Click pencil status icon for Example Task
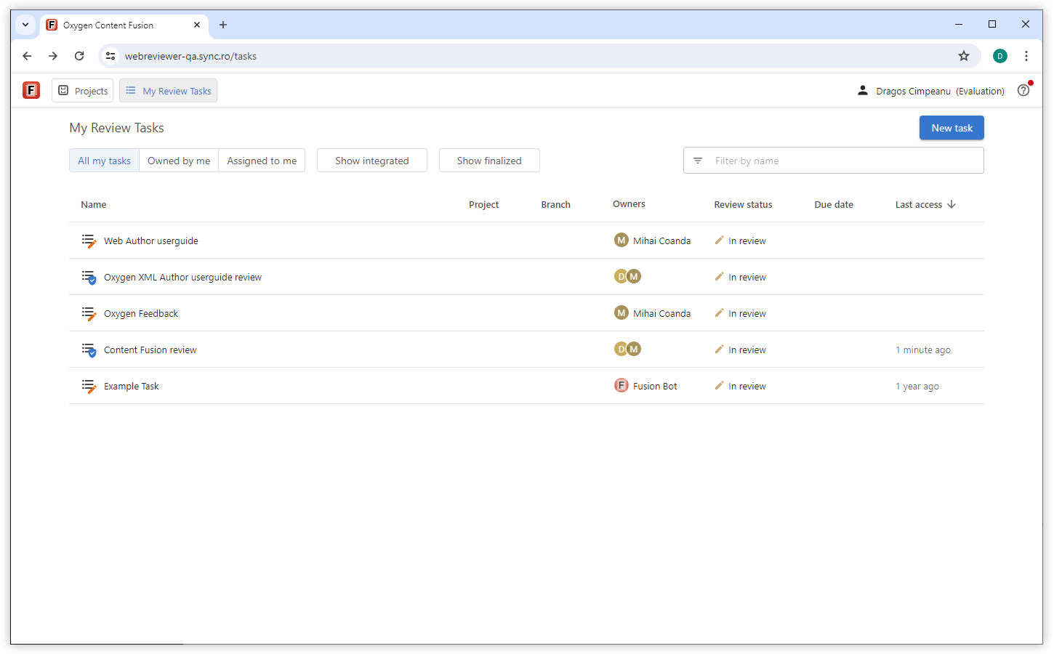Viewport: 1054px width, 654px height. pos(720,385)
